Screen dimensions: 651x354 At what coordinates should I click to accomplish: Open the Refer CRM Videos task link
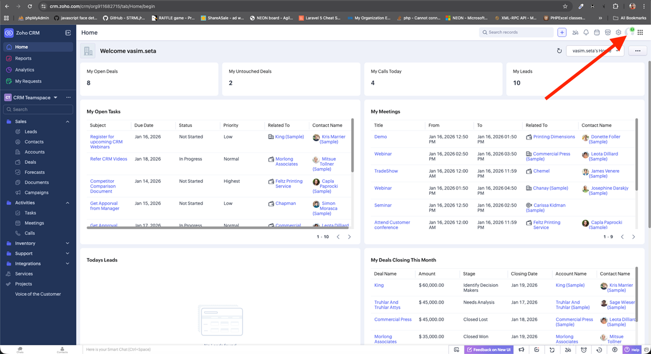tap(109, 159)
